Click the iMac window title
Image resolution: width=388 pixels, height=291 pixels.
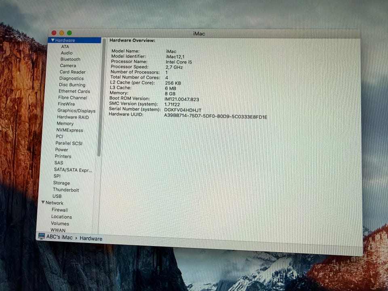coord(199,34)
